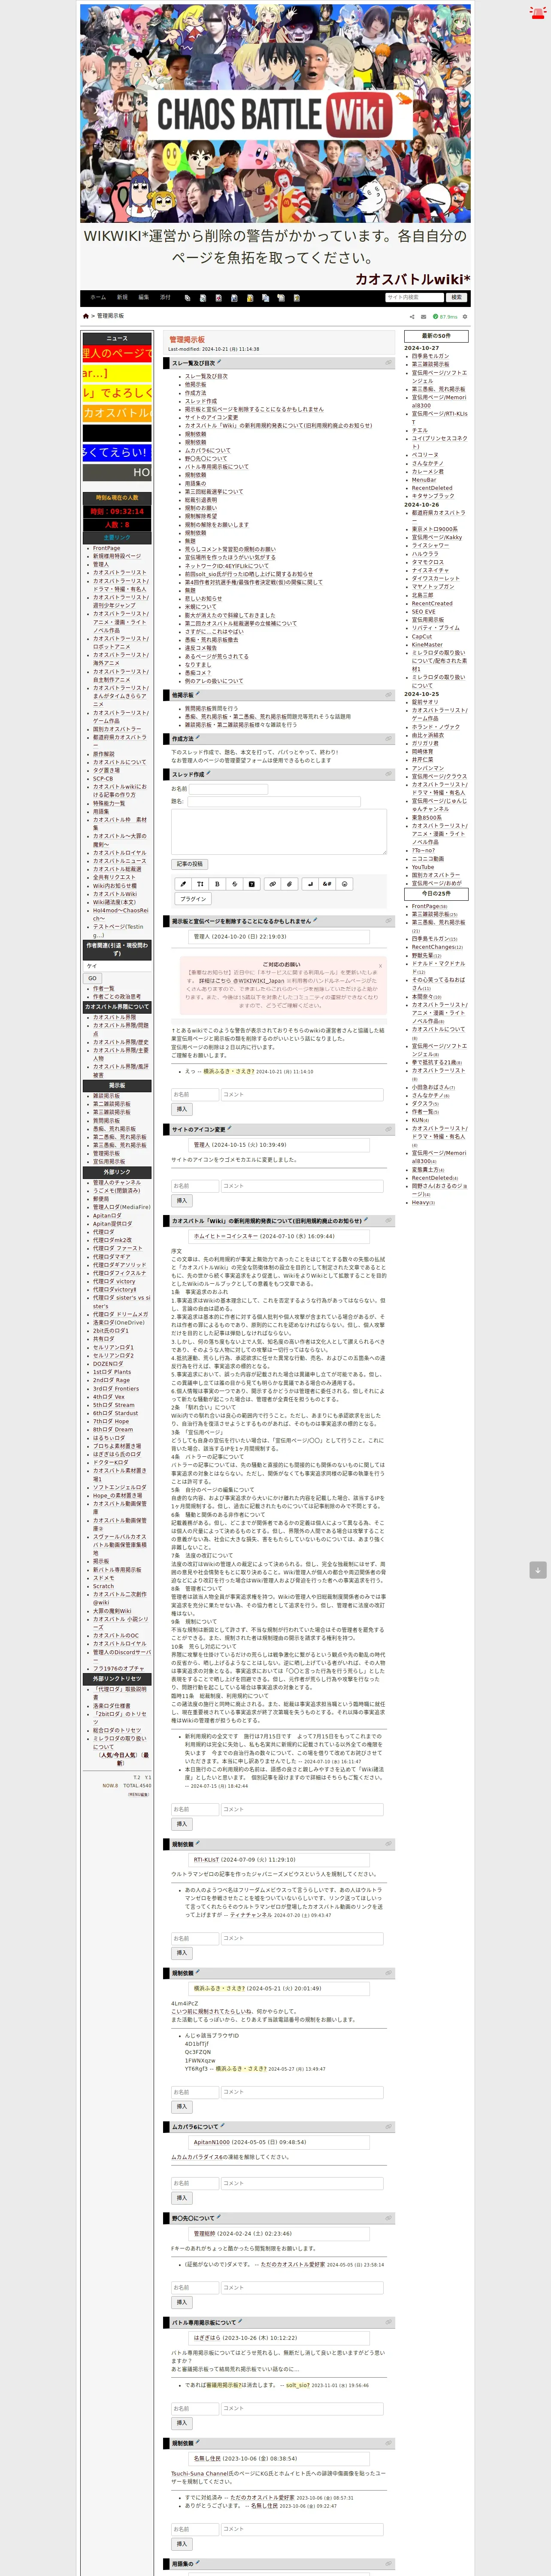The width and height of the screenshot is (551, 2576).
Task: Click the thread body text area
Action: pyautogui.click(x=278, y=832)
